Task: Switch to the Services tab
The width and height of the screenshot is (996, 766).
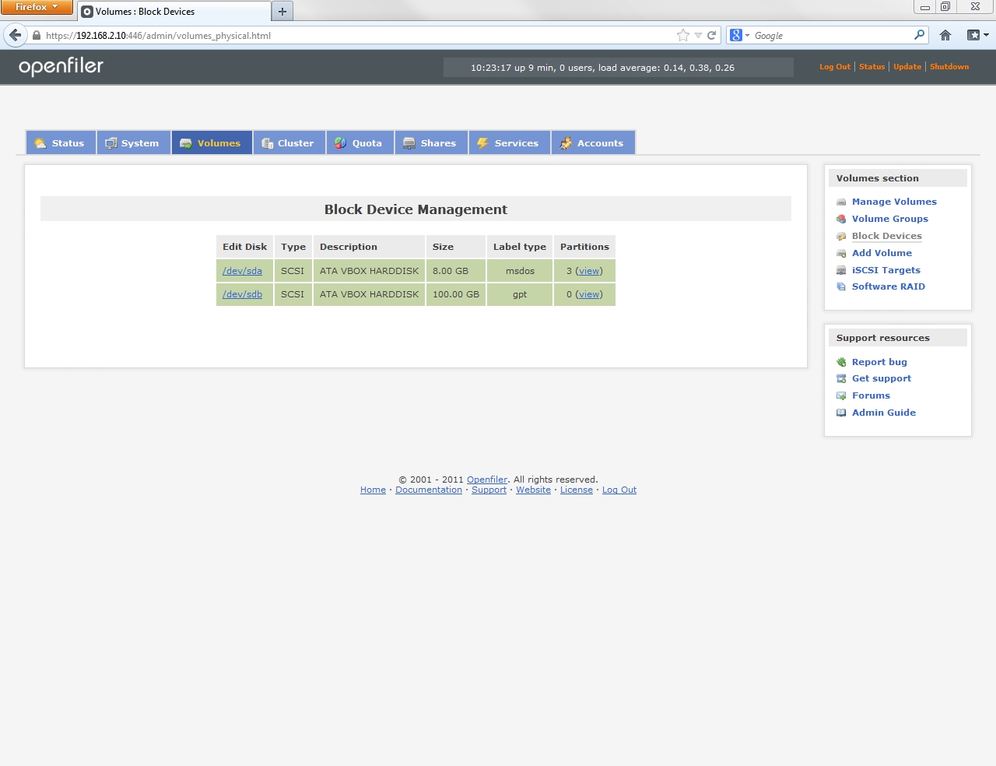Action: coord(509,143)
